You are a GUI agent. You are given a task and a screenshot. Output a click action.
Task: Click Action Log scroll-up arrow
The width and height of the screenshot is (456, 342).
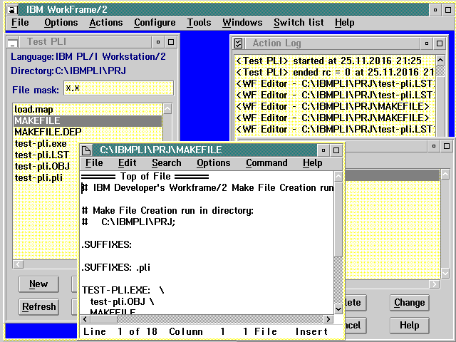point(440,61)
